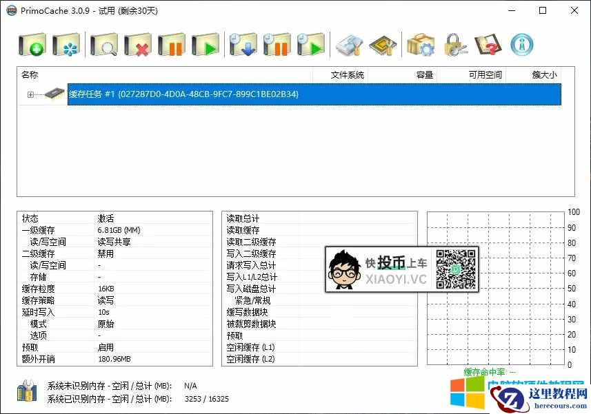
Task: Click the 被裁剪数据块 statistics row
Action: tap(319, 324)
